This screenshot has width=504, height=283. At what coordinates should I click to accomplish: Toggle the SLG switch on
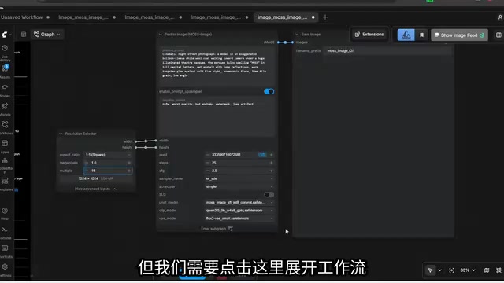pyautogui.click(x=269, y=194)
